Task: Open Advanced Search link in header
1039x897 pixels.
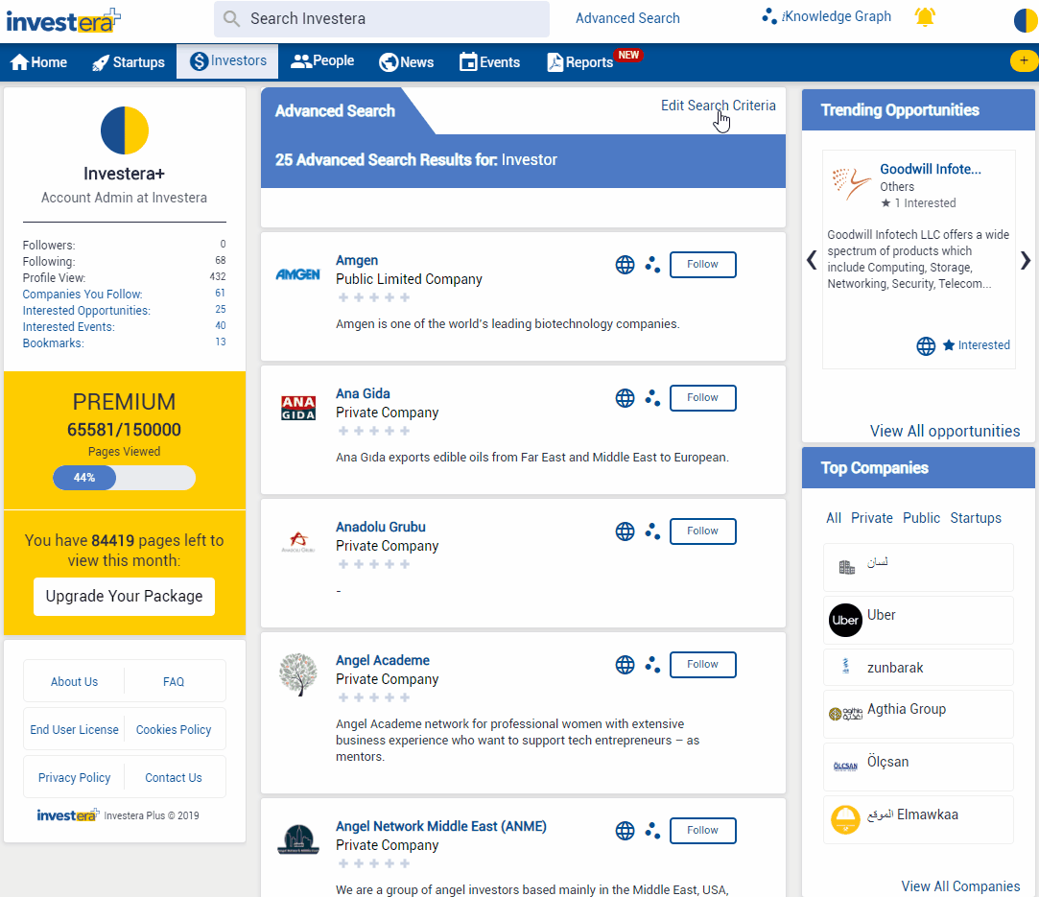Action: click(x=627, y=18)
